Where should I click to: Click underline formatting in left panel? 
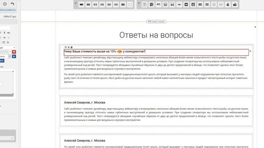(x=5, y=33)
